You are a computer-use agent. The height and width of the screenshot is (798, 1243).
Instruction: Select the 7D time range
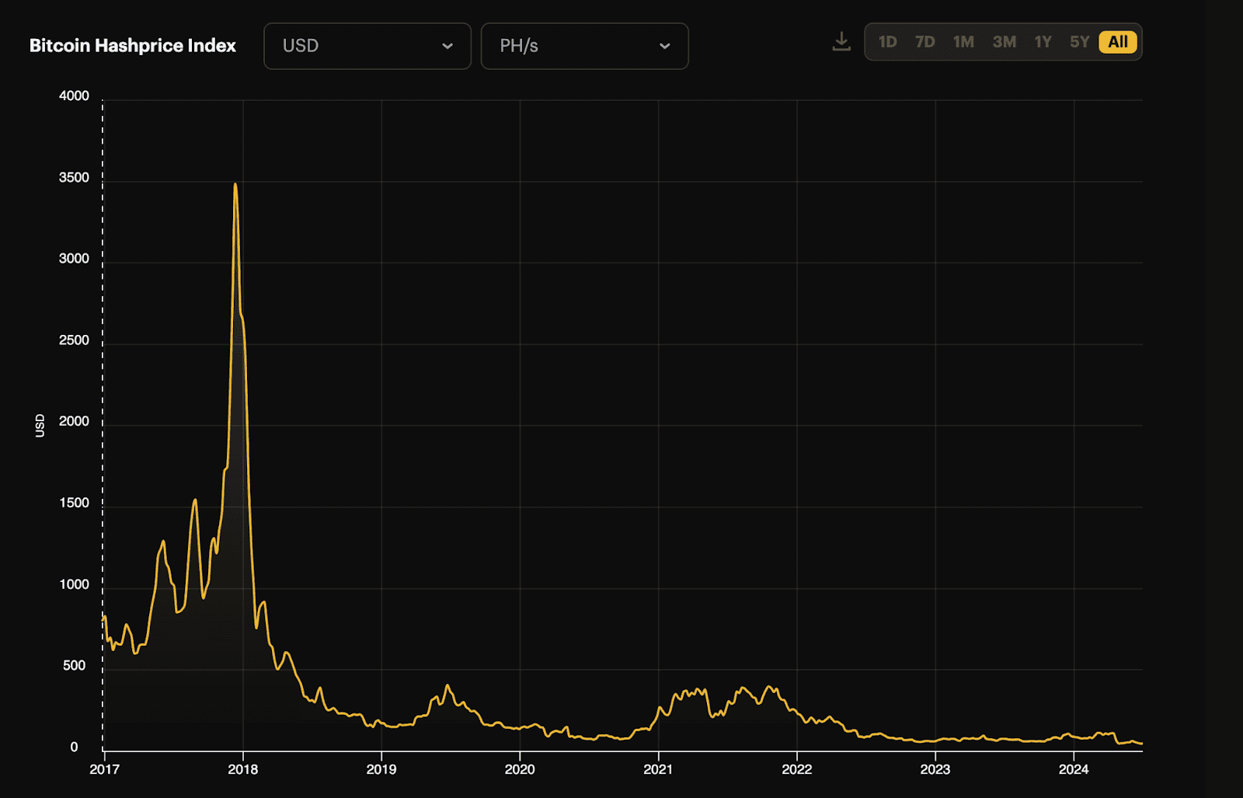924,42
